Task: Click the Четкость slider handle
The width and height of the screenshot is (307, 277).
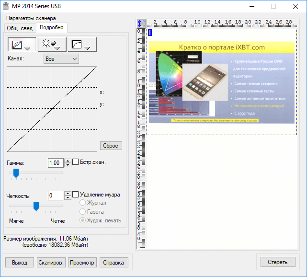Action: pyautogui.click(x=36, y=206)
